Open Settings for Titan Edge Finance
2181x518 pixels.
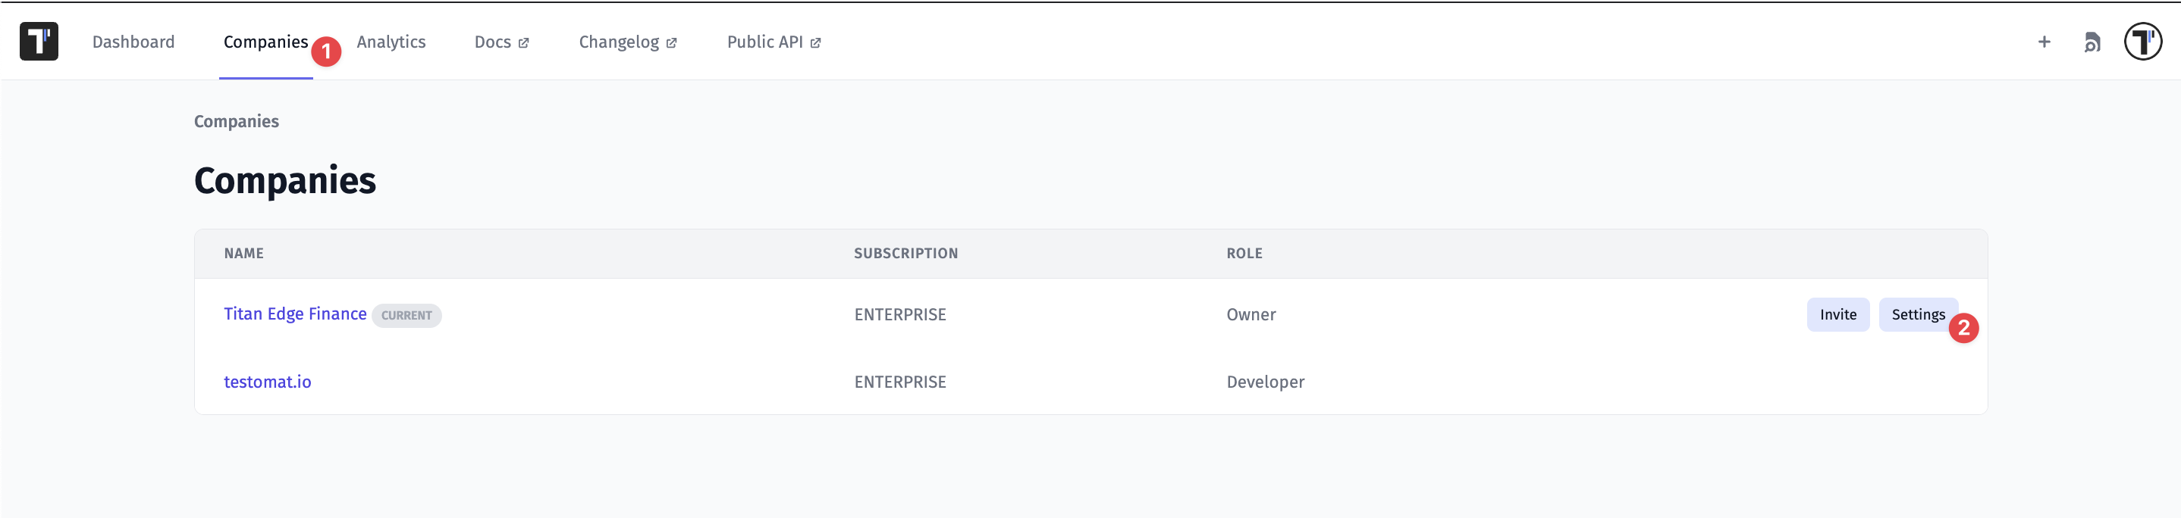coord(1917,314)
